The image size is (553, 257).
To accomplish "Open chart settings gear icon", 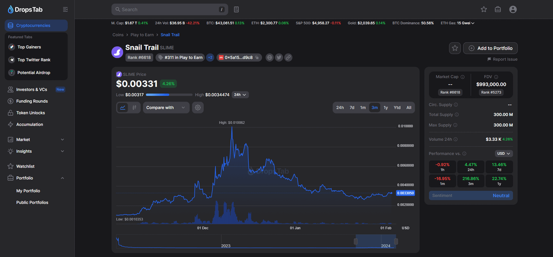I will point(198,108).
